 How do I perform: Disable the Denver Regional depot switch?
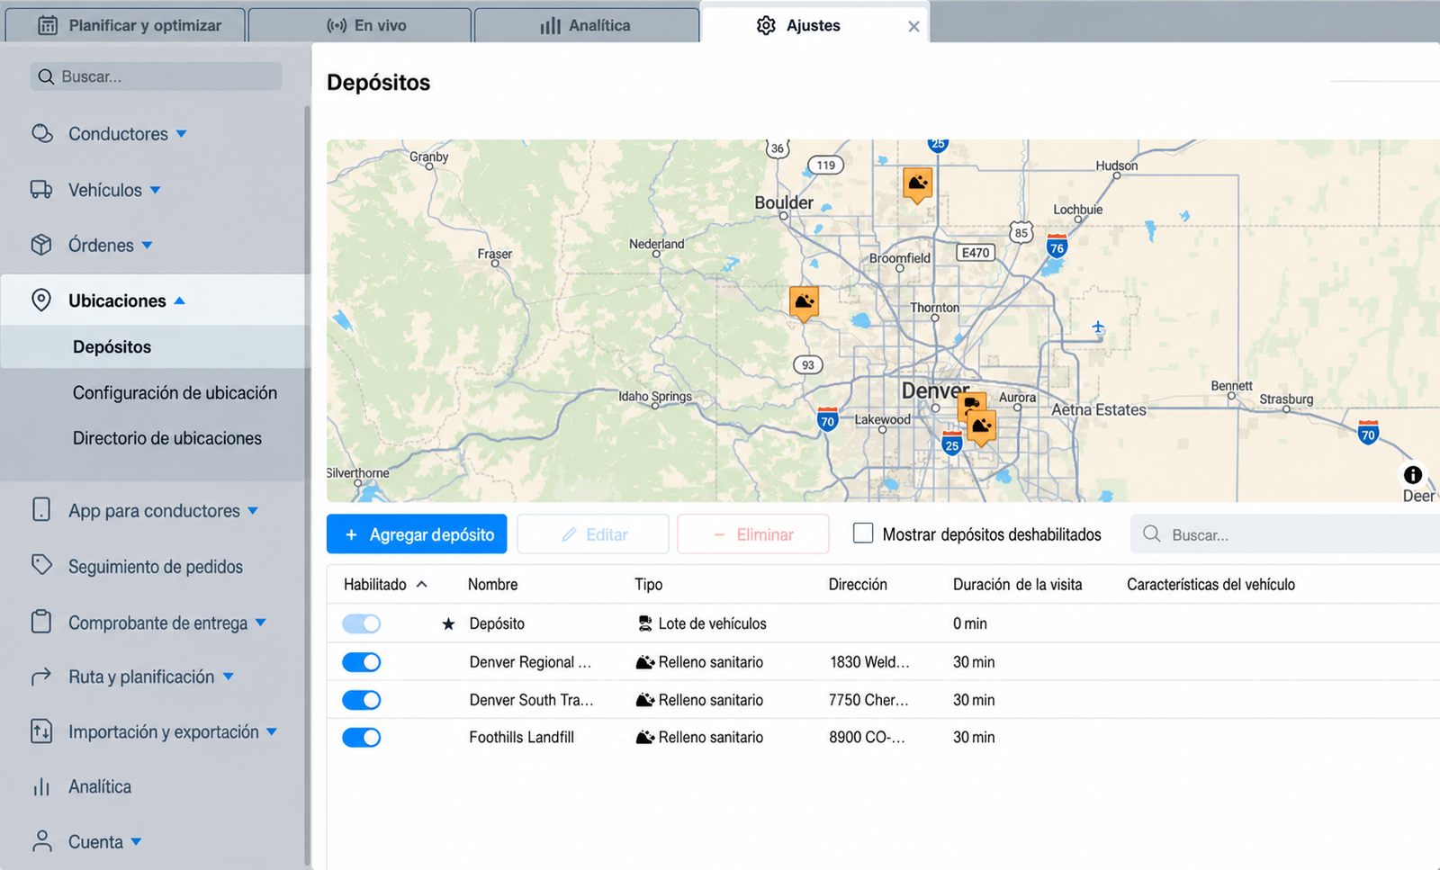(361, 662)
